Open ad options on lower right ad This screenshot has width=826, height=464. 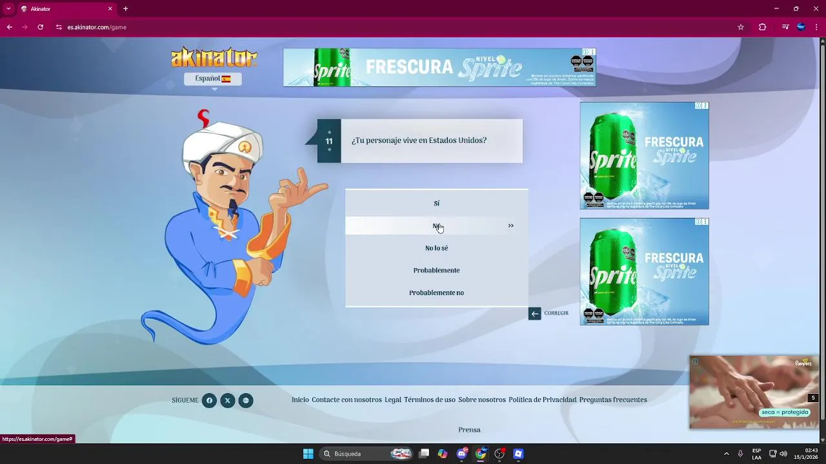(705, 221)
